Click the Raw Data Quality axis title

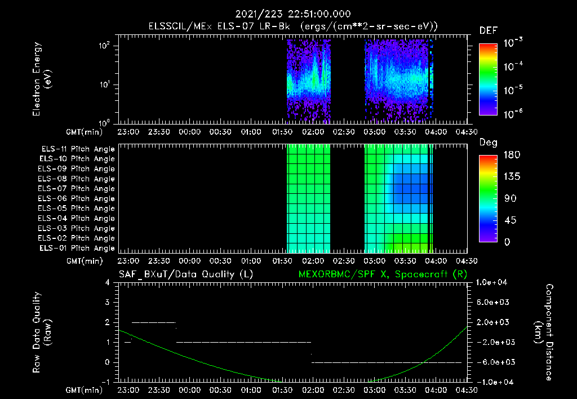point(42,333)
